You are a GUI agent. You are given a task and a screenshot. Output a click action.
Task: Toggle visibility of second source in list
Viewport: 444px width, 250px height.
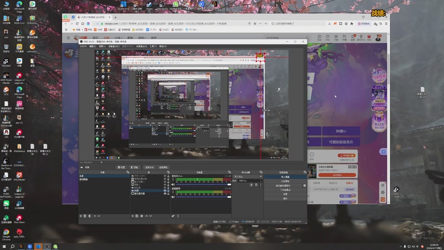[x=165, y=178]
